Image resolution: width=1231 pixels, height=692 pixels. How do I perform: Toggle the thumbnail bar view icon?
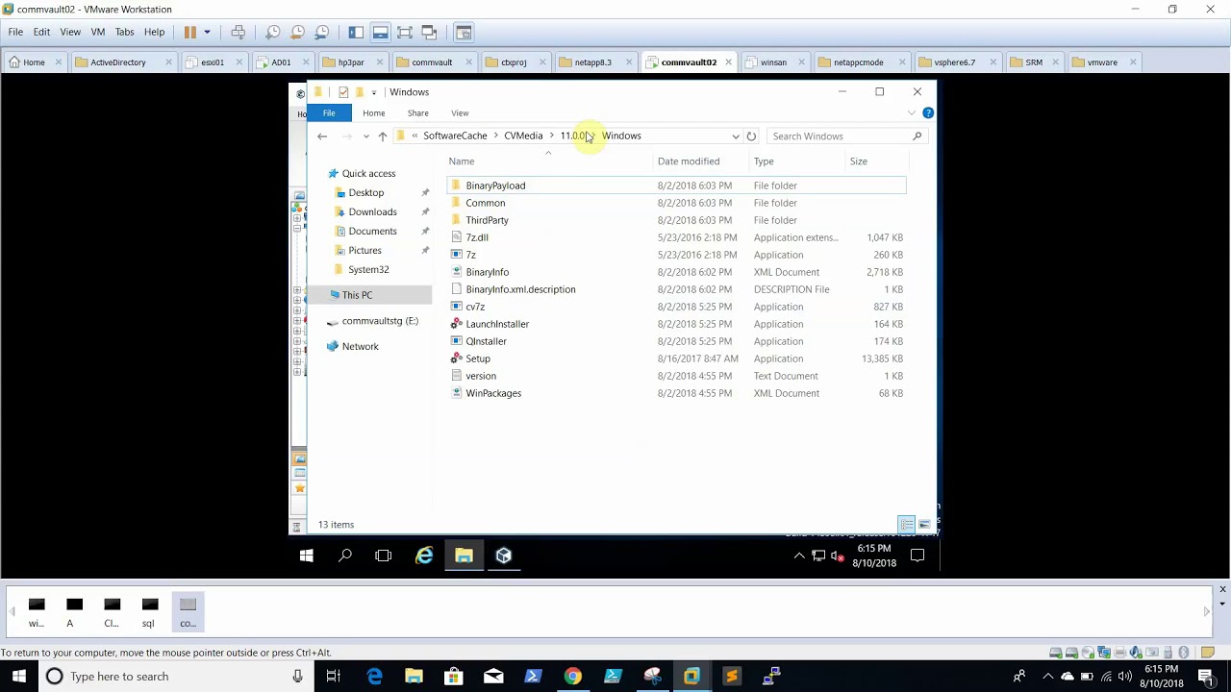tap(380, 32)
